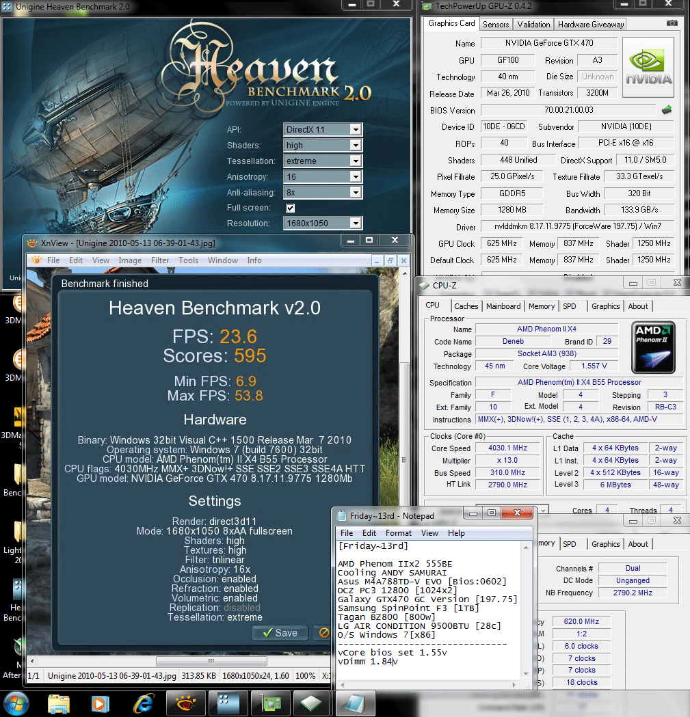Click the GPU-Z screenshot camera icon
This screenshot has width=690, height=717.
point(672,23)
